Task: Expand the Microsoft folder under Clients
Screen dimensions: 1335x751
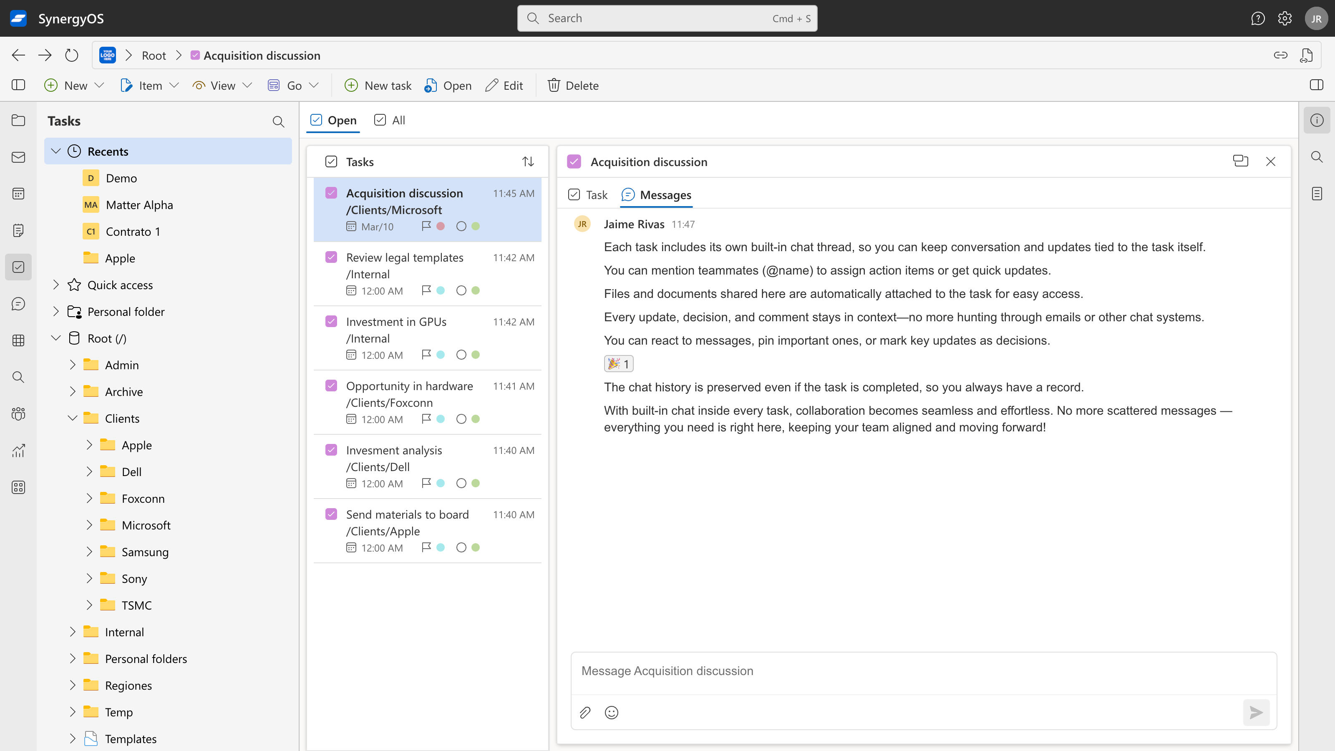Action: click(x=89, y=524)
